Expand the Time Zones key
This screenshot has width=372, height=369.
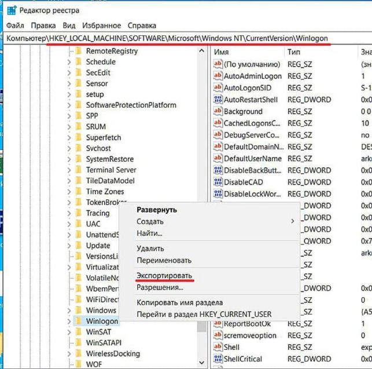pyautogui.click(x=69, y=192)
